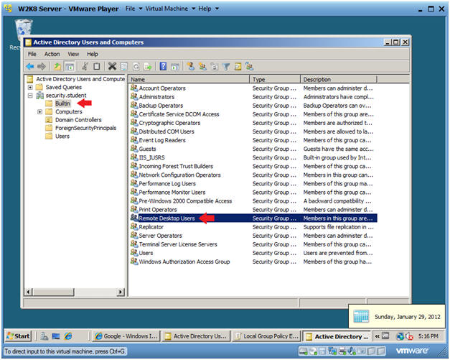
Task: Select the Builtin container in the tree
Action: pyautogui.click(x=62, y=103)
